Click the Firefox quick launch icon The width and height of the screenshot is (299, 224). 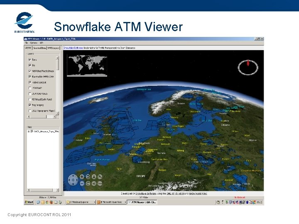(x=51, y=202)
